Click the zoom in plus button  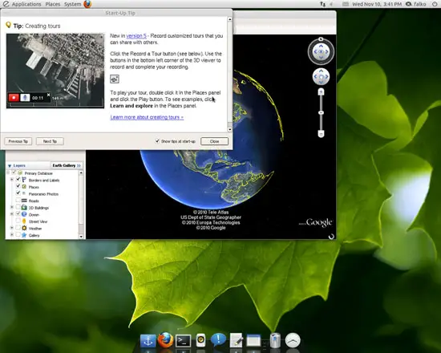(321, 91)
